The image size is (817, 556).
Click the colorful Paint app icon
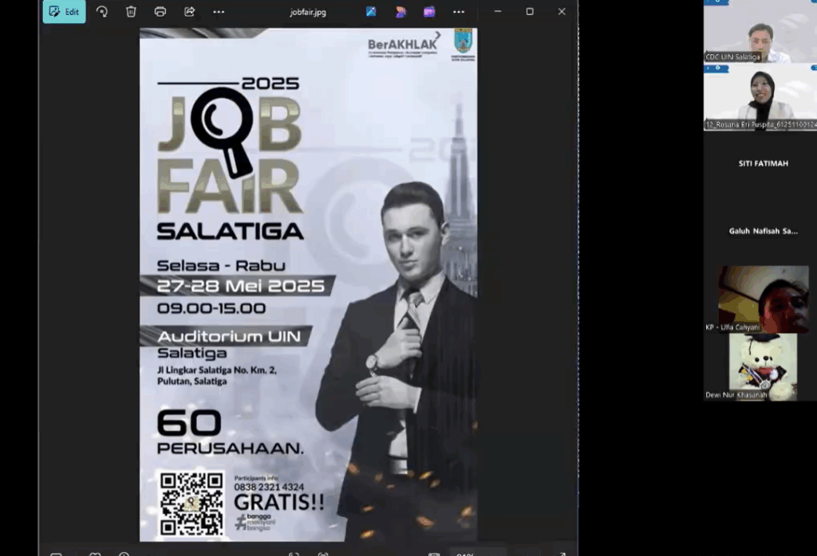[400, 12]
